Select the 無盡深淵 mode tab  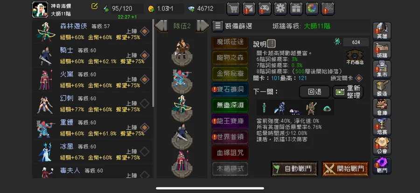[230, 105]
